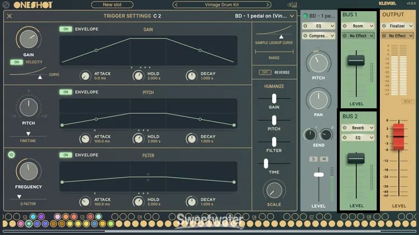419x235 pixels.
Task: Click the Gain envelope Attack knob
Action: (85, 76)
